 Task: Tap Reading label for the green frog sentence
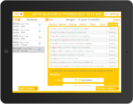(112, 47)
